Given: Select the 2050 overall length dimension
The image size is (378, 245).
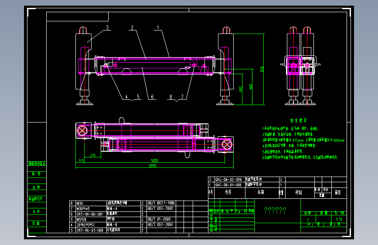Looking at the screenshot, I should coord(152,166).
